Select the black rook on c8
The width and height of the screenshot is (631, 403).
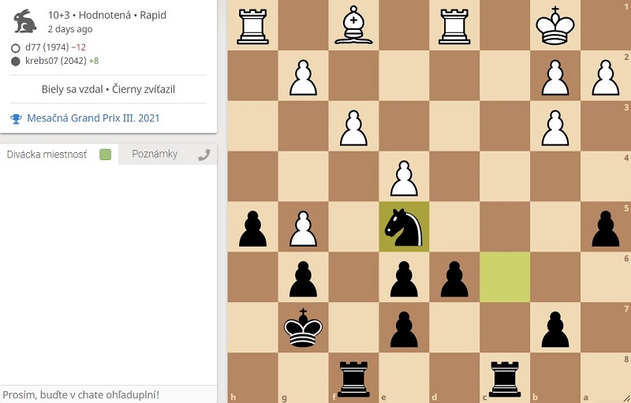pos(504,377)
